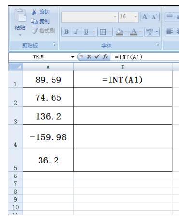Click the Increase Font Size icon
The width and height of the screenshot is (179, 218).
click(x=145, y=16)
